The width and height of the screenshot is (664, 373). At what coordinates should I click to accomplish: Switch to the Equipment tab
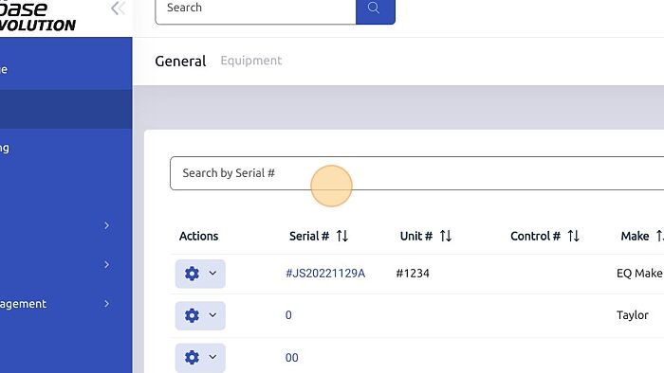click(x=251, y=61)
